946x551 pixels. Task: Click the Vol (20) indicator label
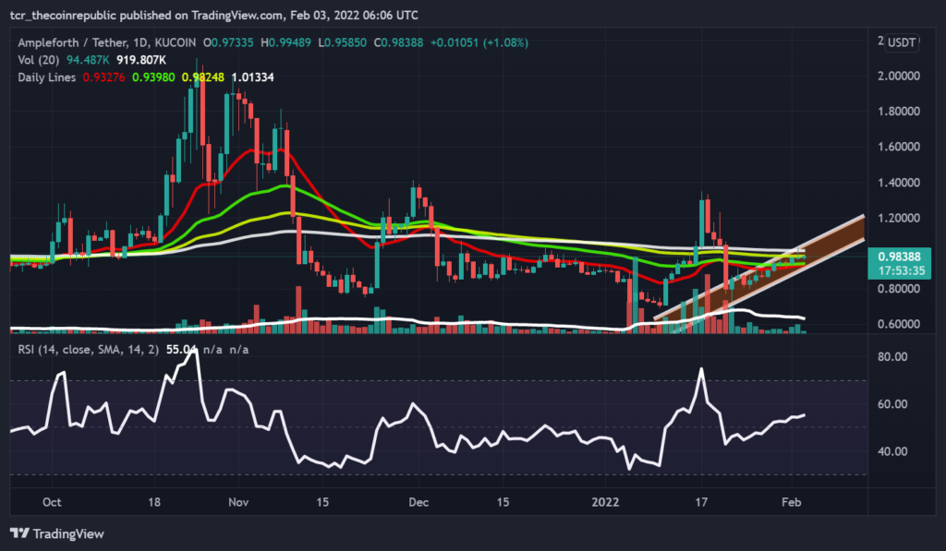39,60
